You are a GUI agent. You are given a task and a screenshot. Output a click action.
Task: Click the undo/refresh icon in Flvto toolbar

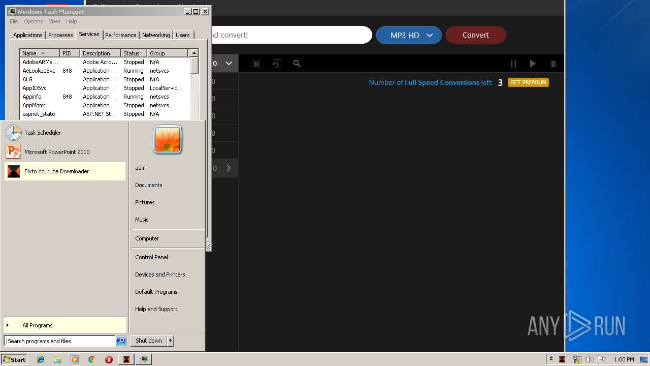tap(277, 64)
